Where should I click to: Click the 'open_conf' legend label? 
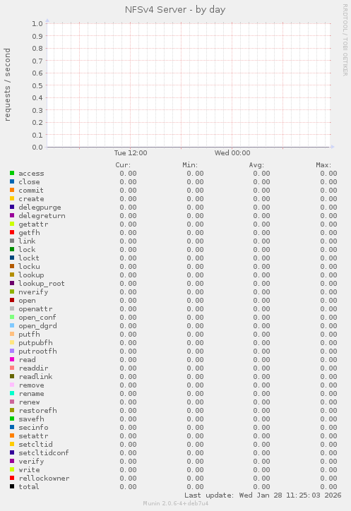click(37, 318)
